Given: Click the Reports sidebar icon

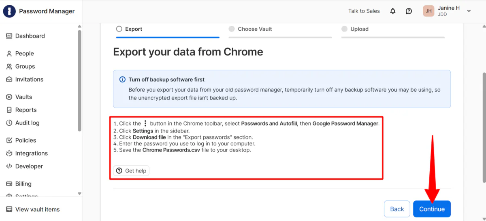Looking at the screenshot, I should coord(9,110).
